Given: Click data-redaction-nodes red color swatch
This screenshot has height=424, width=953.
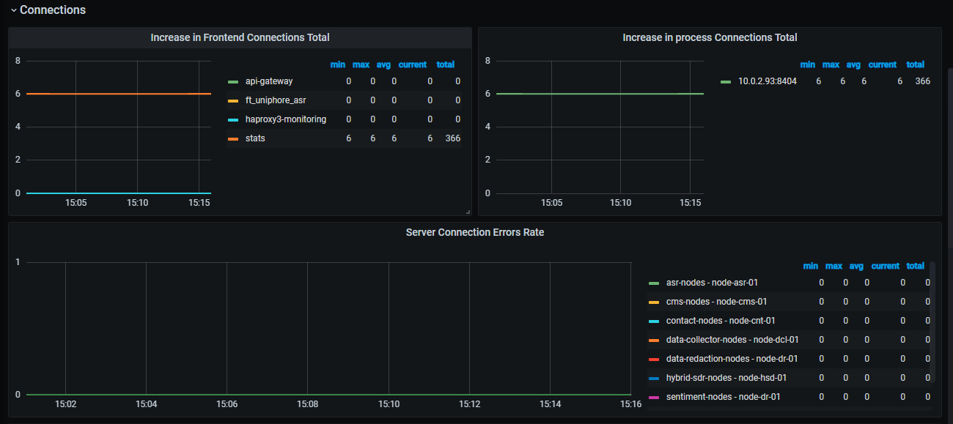Looking at the screenshot, I should coord(654,359).
